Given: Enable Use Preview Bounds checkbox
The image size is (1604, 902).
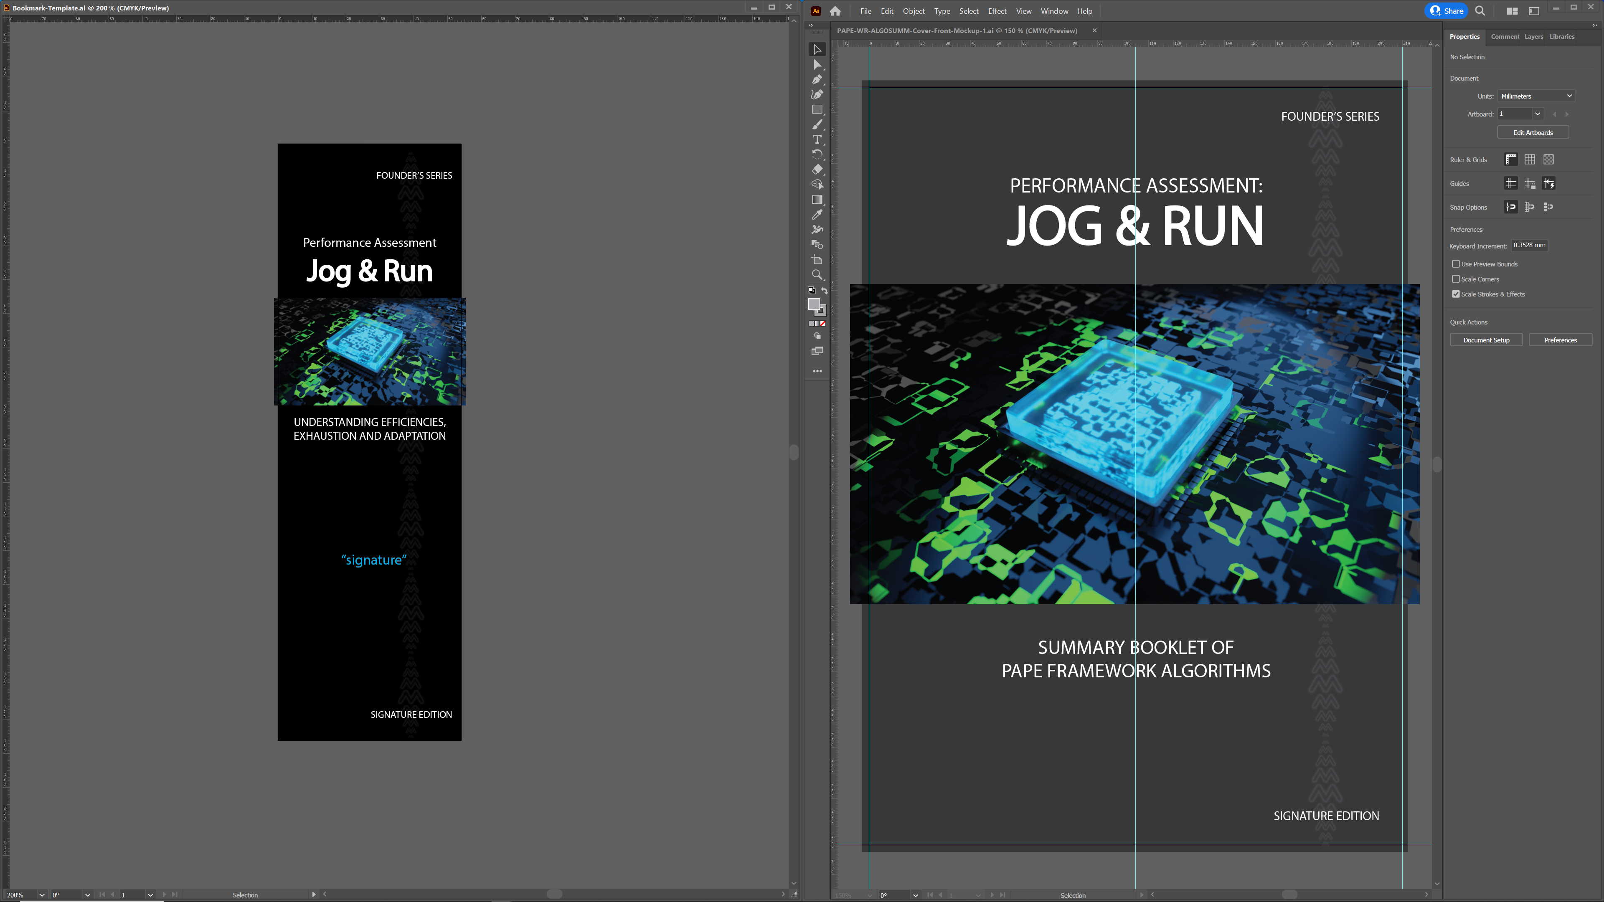Looking at the screenshot, I should [x=1456, y=264].
